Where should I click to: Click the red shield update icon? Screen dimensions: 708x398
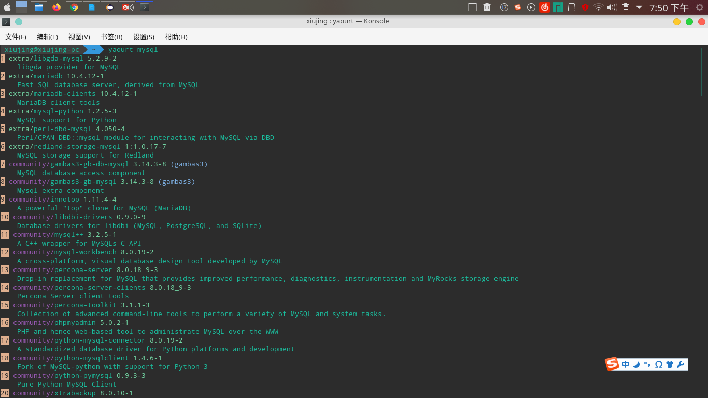[x=585, y=7]
